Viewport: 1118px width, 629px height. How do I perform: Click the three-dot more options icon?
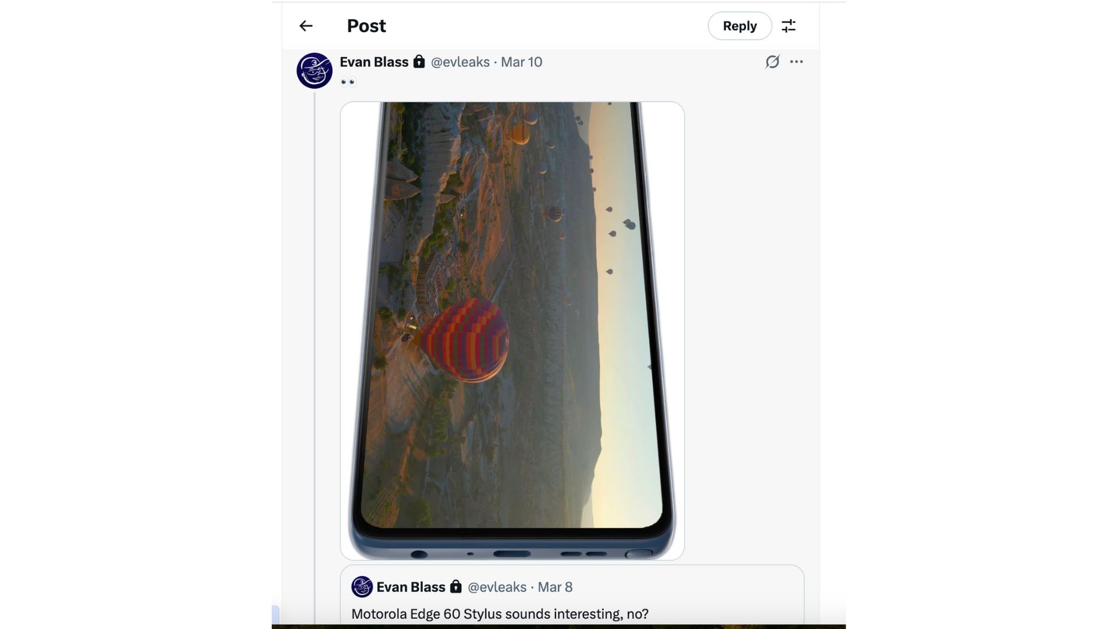796,61
